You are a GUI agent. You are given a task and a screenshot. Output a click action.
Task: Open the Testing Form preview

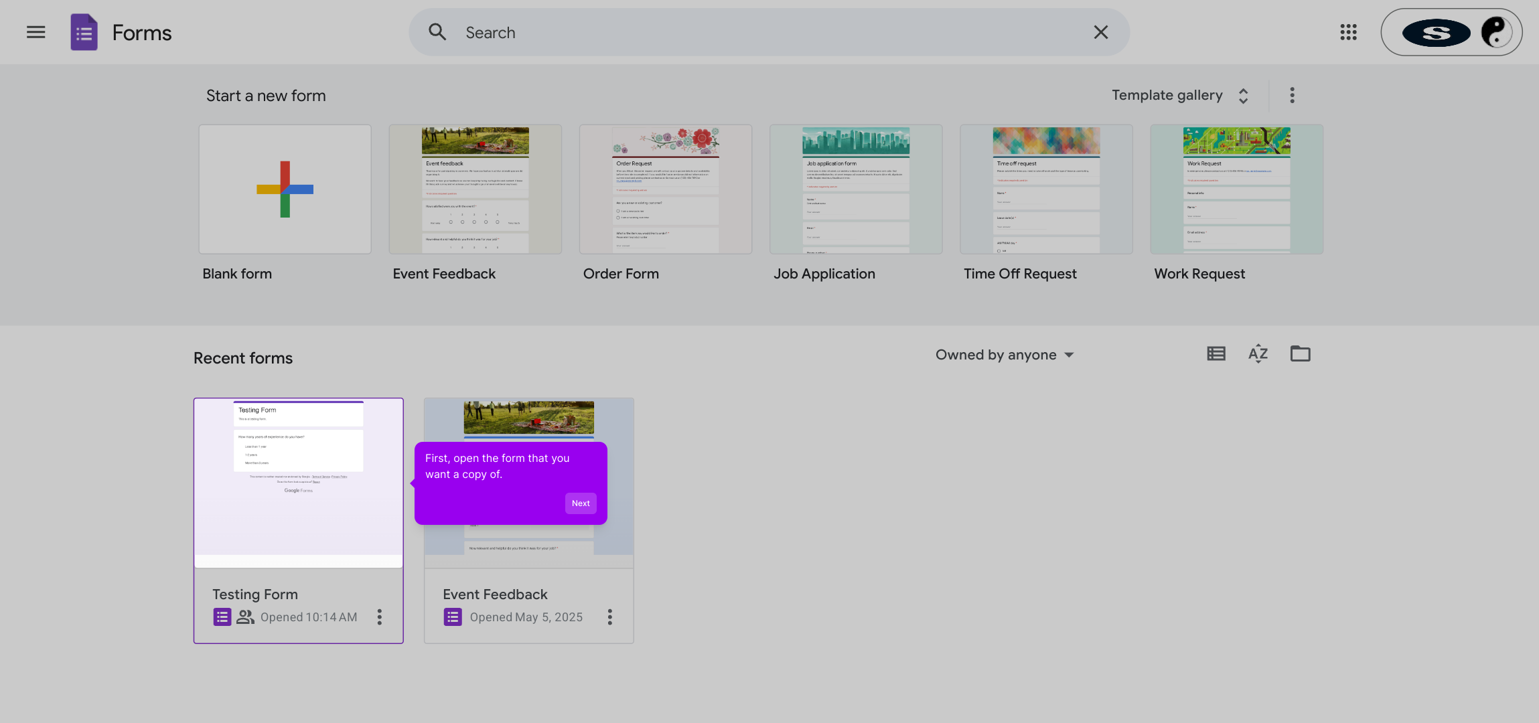299,483
